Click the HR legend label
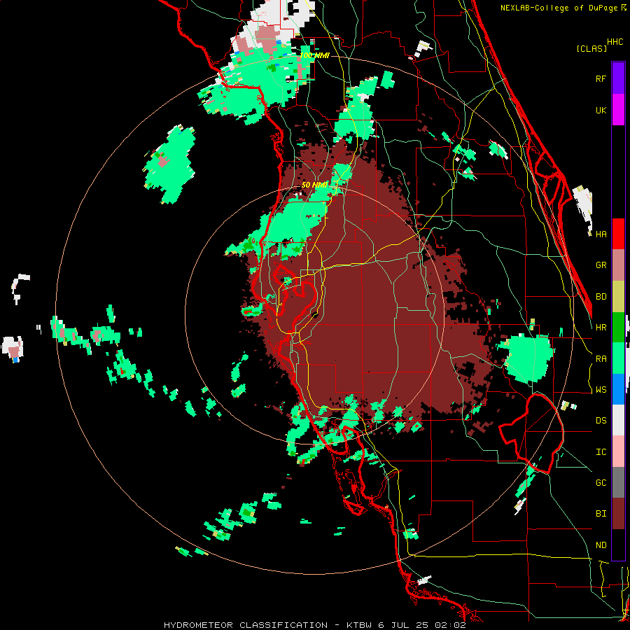 click(601, 328)
